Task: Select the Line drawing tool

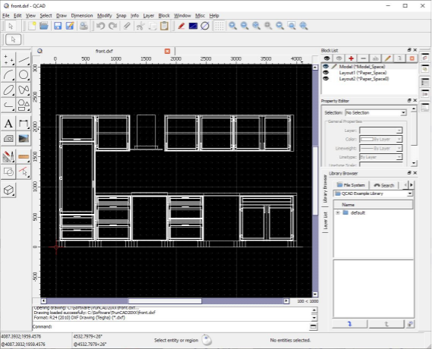Action: pos(24,59)
